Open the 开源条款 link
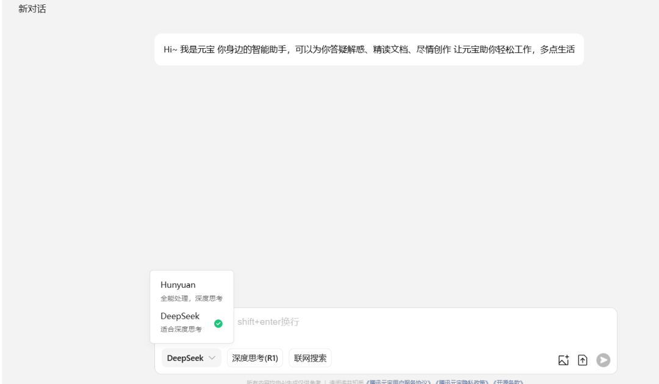This screenshot has height=384, width=659. pos(508,382)
